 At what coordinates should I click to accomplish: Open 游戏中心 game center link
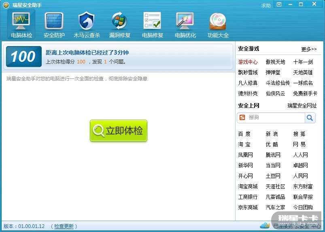pyautogui.click(x=248, y=62)
